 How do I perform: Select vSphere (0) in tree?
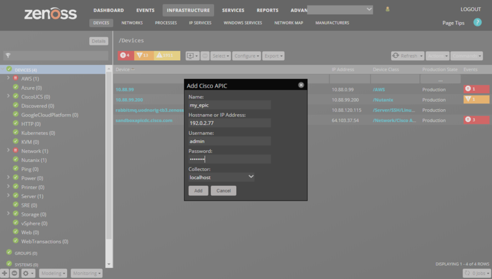point(34,223)
